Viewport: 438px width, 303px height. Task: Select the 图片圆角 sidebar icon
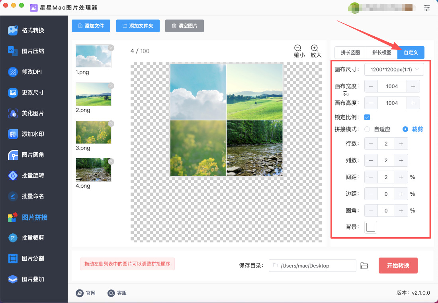(x=13, y=155)
